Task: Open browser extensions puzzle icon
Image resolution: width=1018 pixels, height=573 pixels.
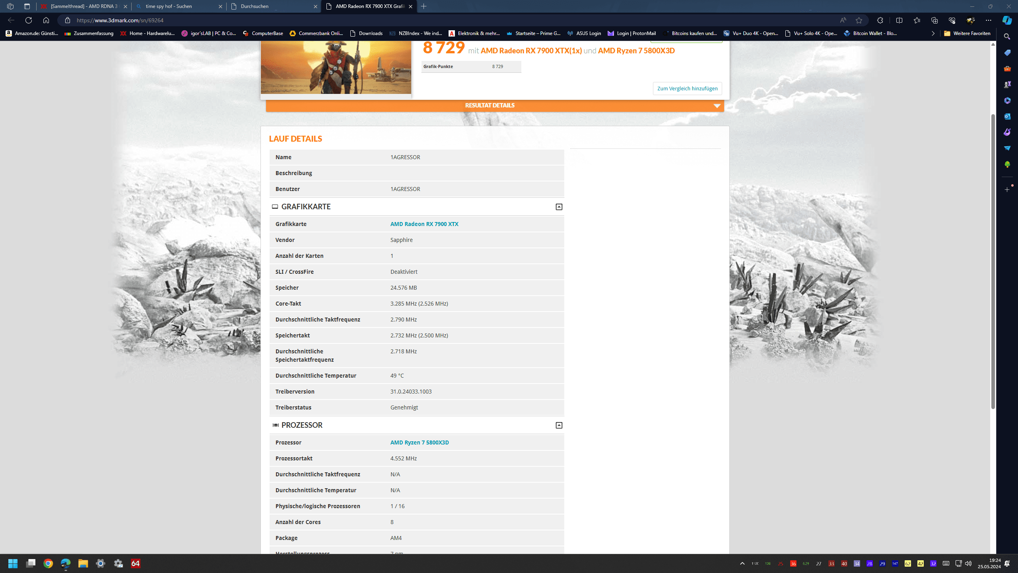Action: click(x=880, y=20)
